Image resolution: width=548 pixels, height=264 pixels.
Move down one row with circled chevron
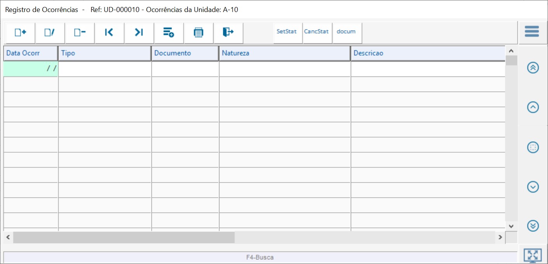tap(533, 187)
